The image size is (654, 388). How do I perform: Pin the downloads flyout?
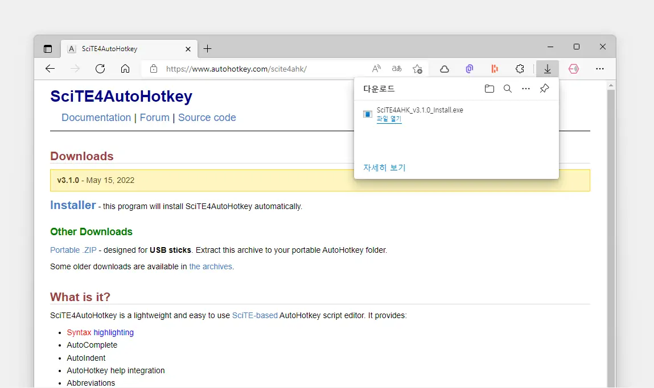tap(544, 89)
